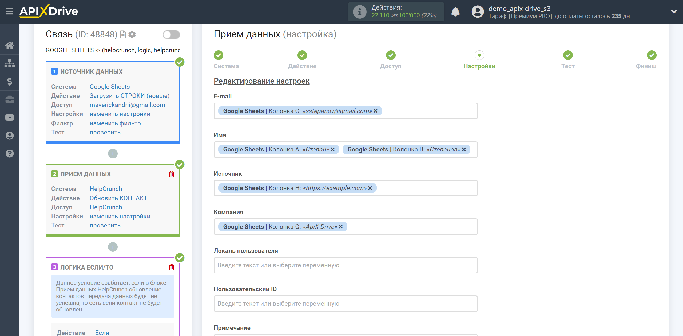Remove the Колонка B Степанов tag
The height and width of the screenshot is (336, 683).
[464, 150]
